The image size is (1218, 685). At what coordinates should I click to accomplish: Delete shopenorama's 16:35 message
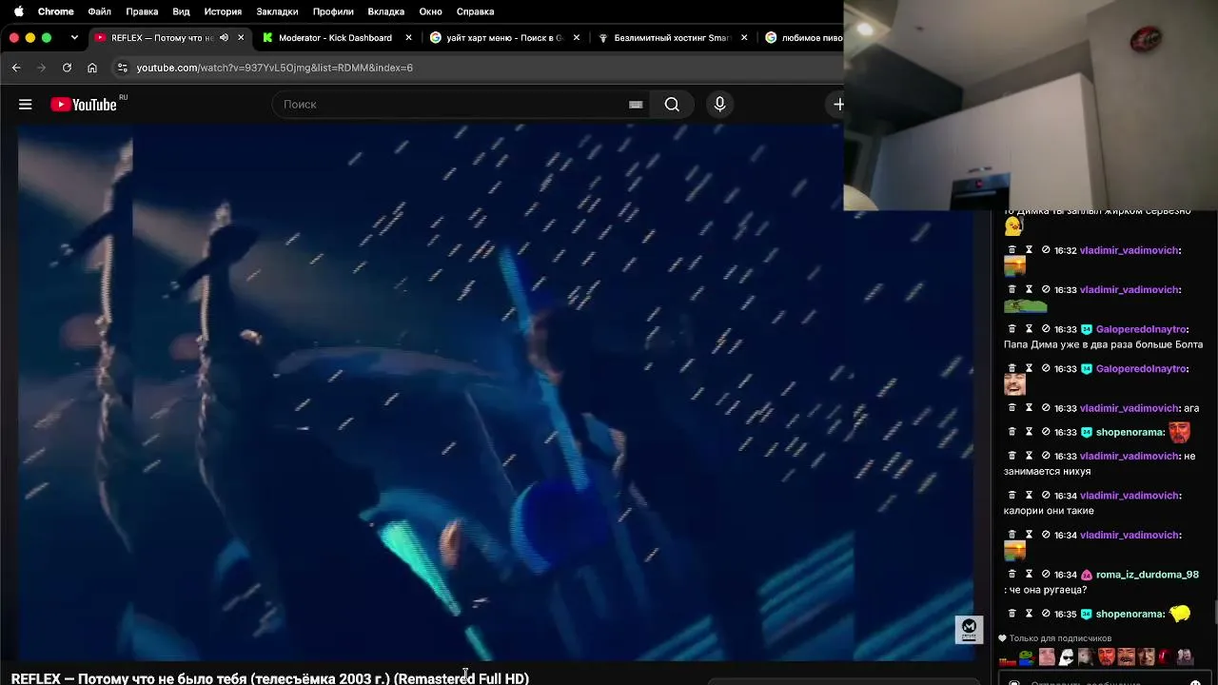pyautogui.click(x=1012, y=614)
